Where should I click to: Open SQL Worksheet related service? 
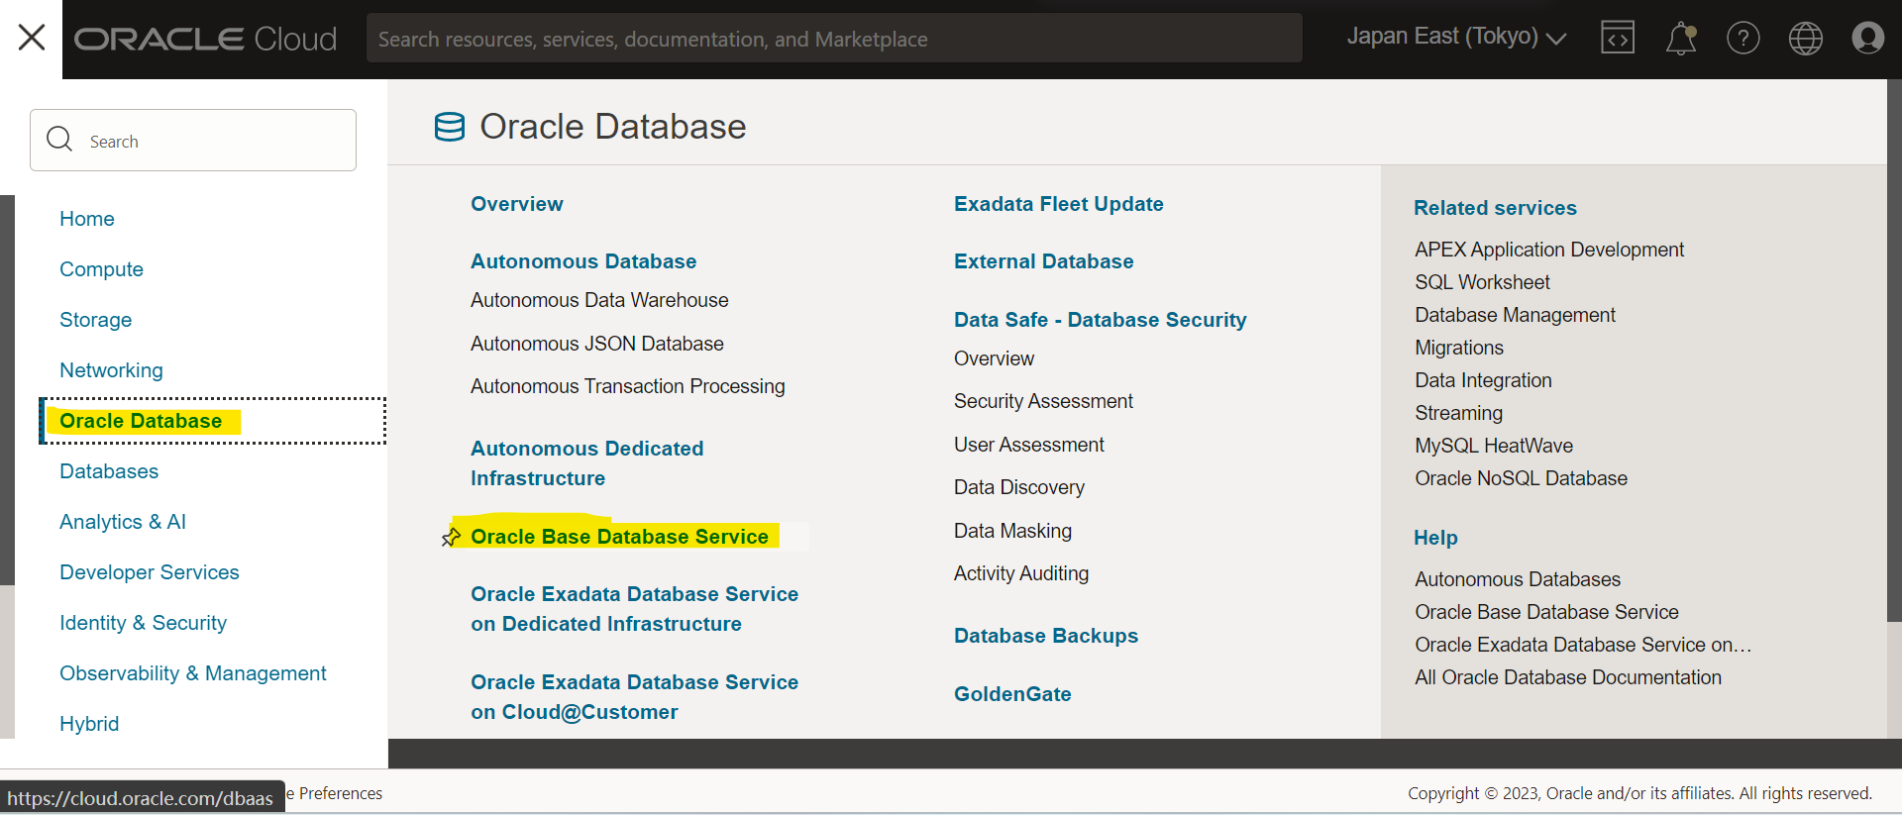pos(1482,282)
